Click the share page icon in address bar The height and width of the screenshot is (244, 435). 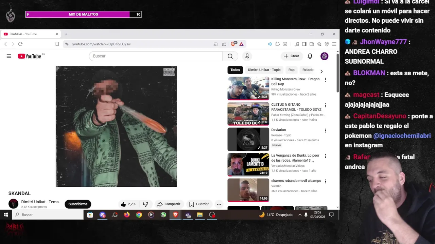pos(224,44)
